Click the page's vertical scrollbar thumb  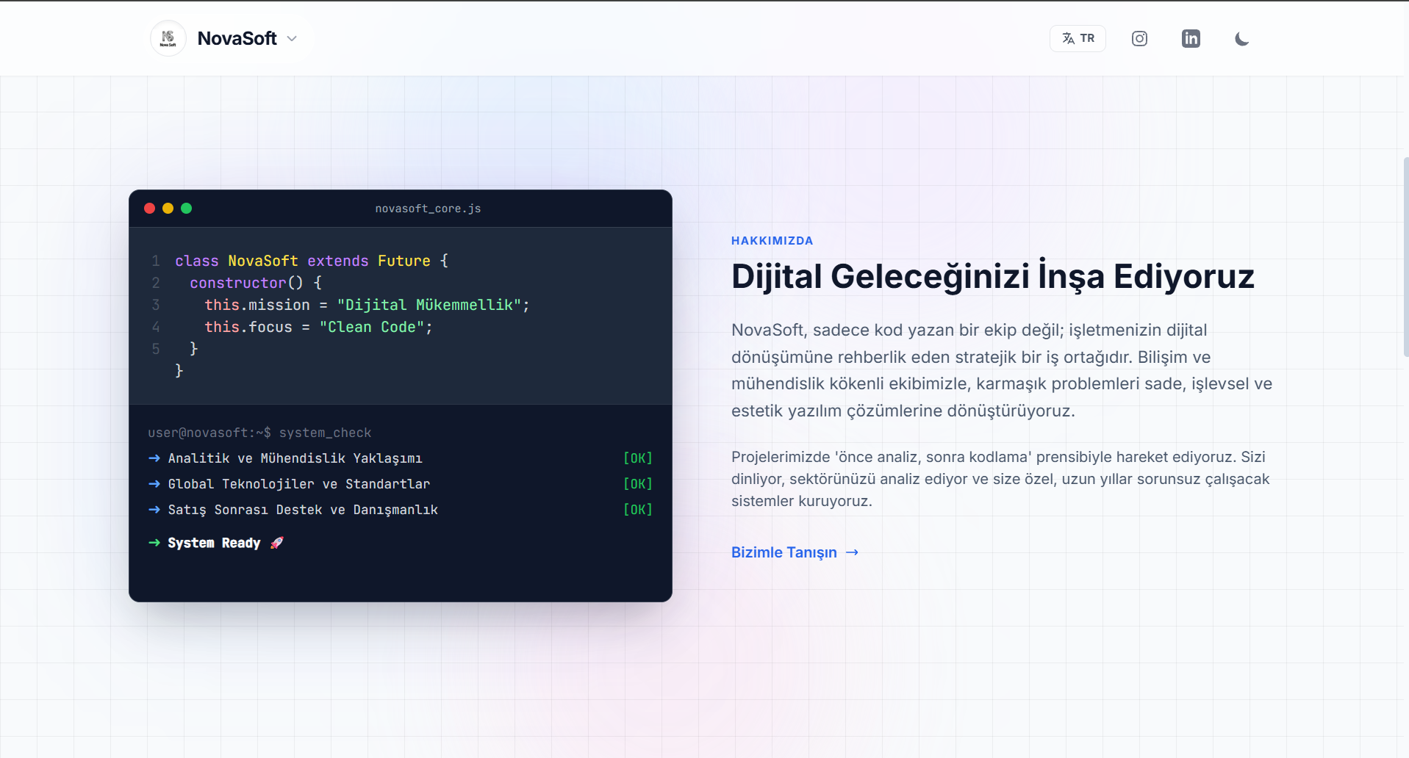coord(1405,257)
